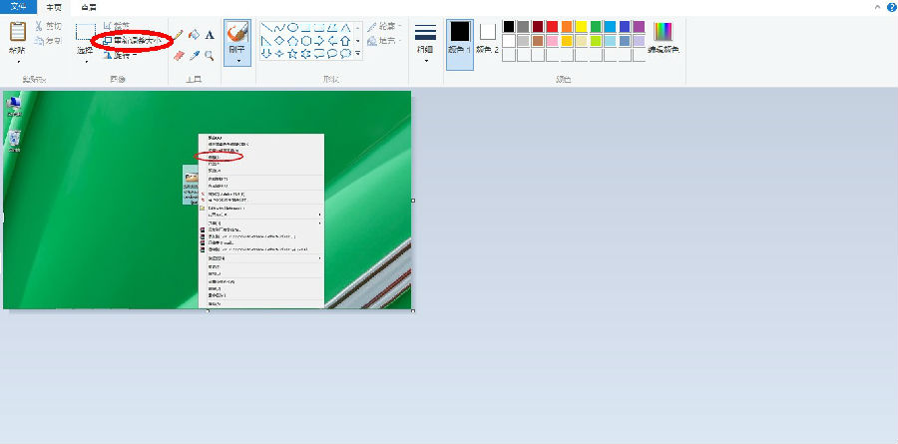Click the Crop button

coord(116,26)
